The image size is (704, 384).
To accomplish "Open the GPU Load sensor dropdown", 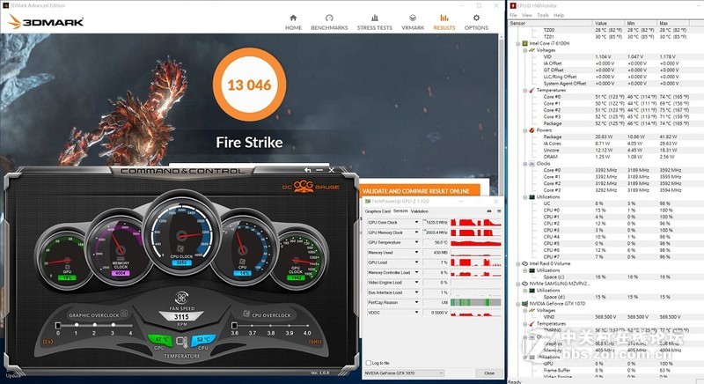I will 416,262.
